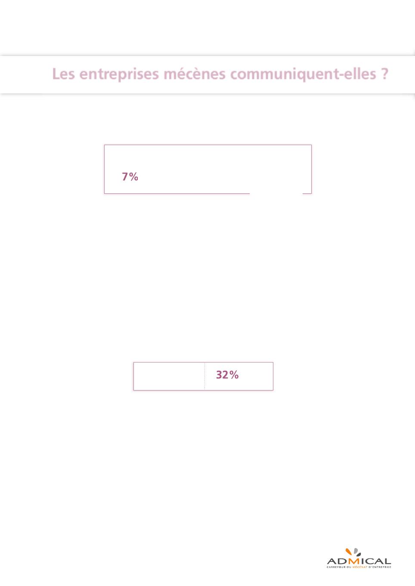Click the orange M in ADMICAL
This screenshot has width=415, height=586.
[x=354, y=561]
